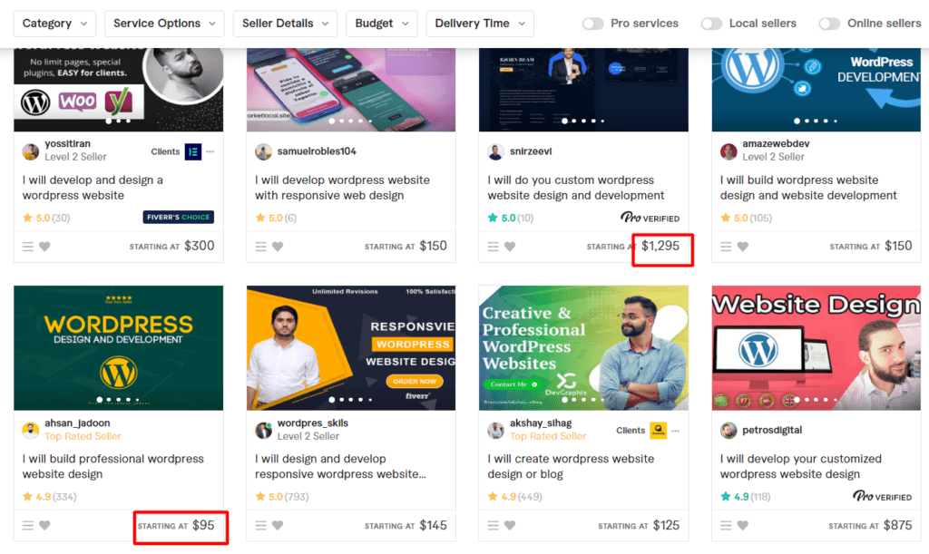
Task: Heart akshay_sihag's $125 gig
Action: point(510,525)
